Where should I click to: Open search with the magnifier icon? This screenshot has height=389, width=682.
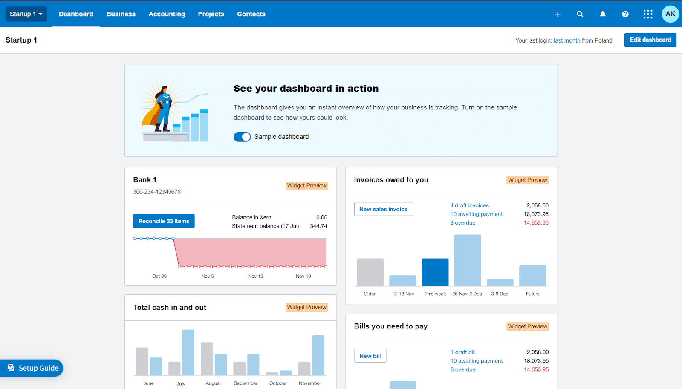pos(580,14)
